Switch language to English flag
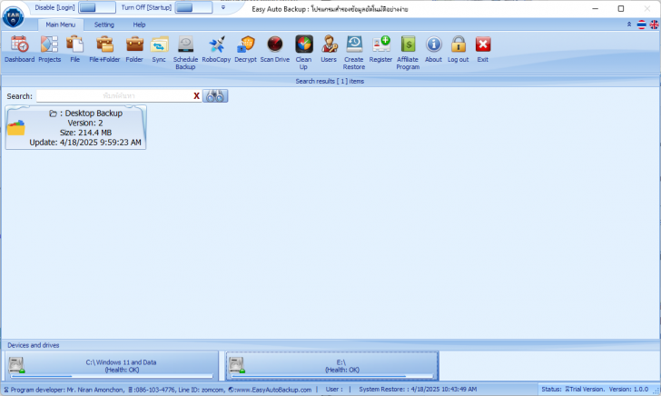661x396 pixels. click(654, 25)
